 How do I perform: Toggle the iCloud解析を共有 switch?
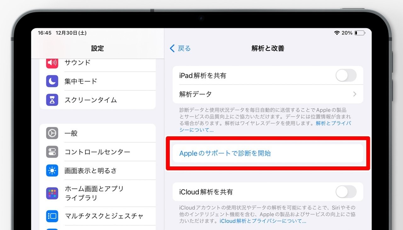[x=346, y=192]
